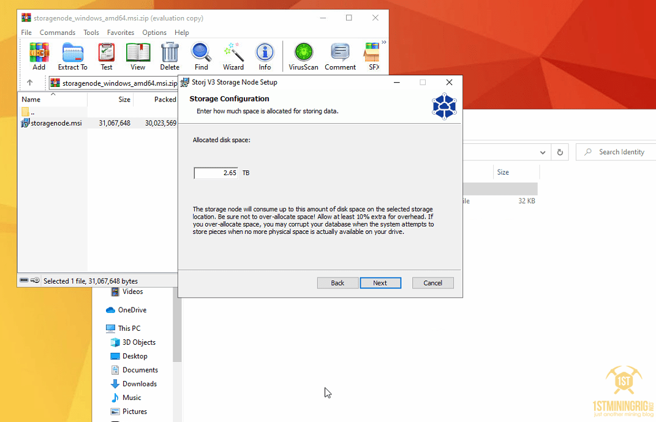Screen dimensions: 656x422
Task: Click the Test archive icon in WinRAR
Action: 106,56
